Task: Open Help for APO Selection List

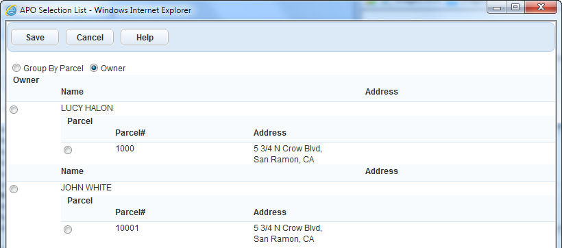Action: coord(145,37)
